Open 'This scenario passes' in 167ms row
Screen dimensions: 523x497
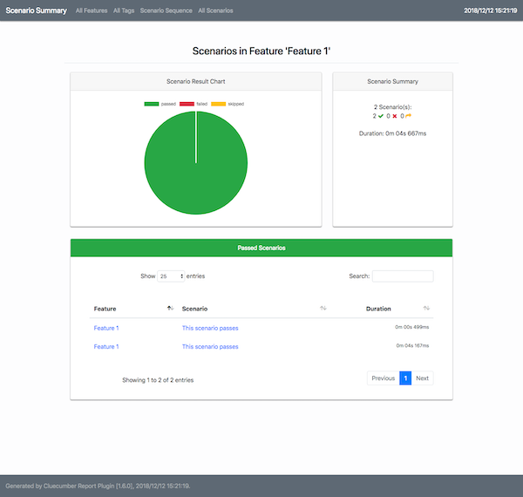click(210, 347)
